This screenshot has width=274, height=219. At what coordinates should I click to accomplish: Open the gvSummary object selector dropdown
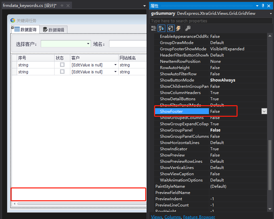[x=271, y=13]
